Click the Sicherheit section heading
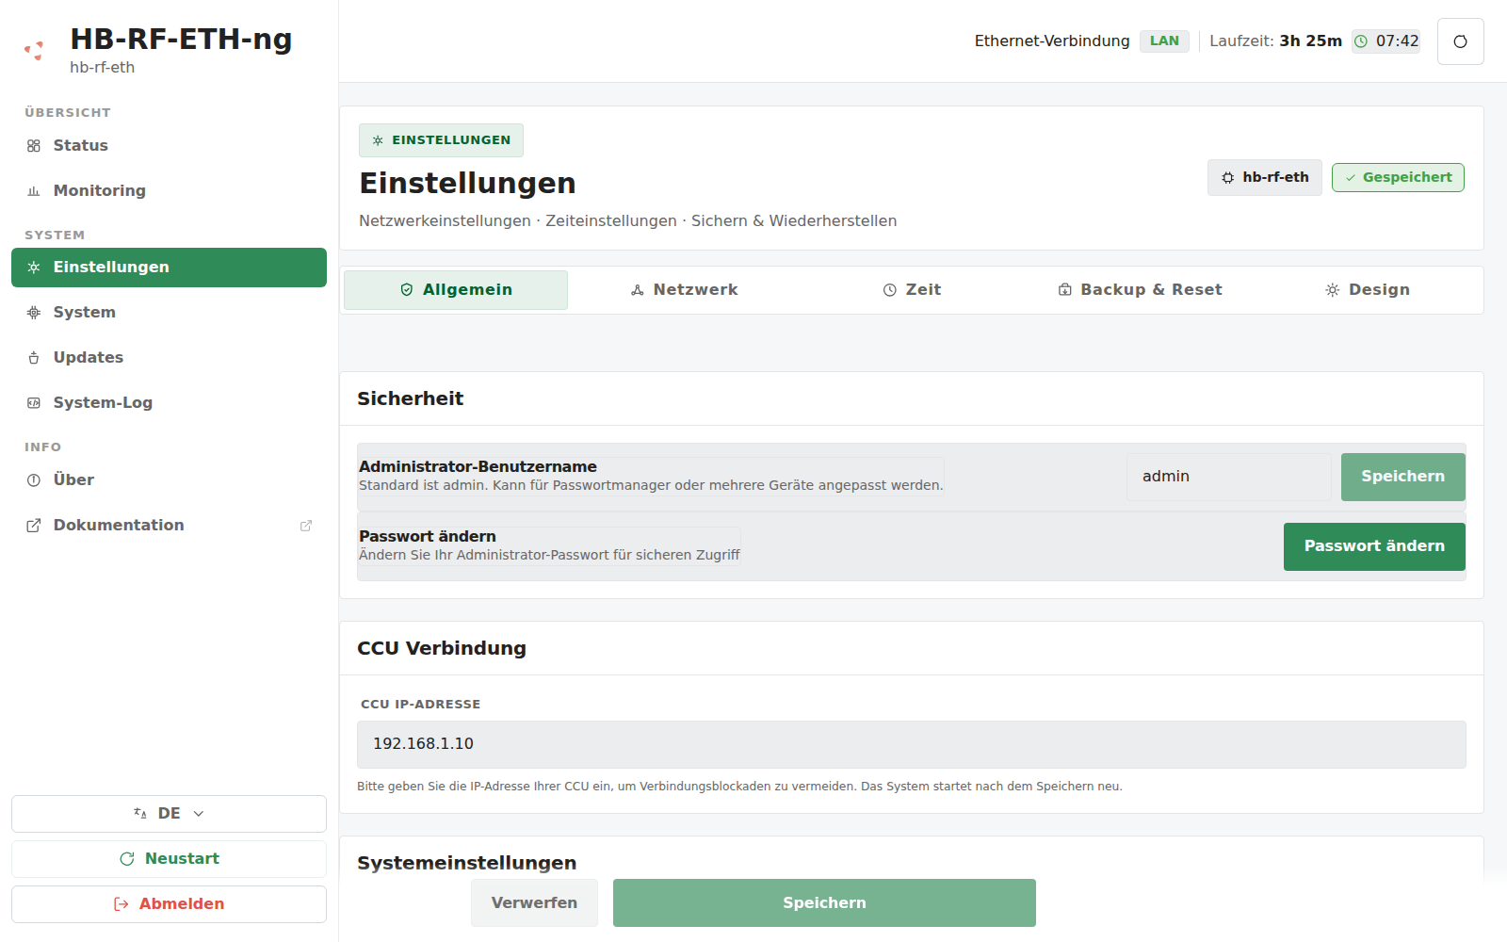The image size is (1507, 942). [410, 398]
